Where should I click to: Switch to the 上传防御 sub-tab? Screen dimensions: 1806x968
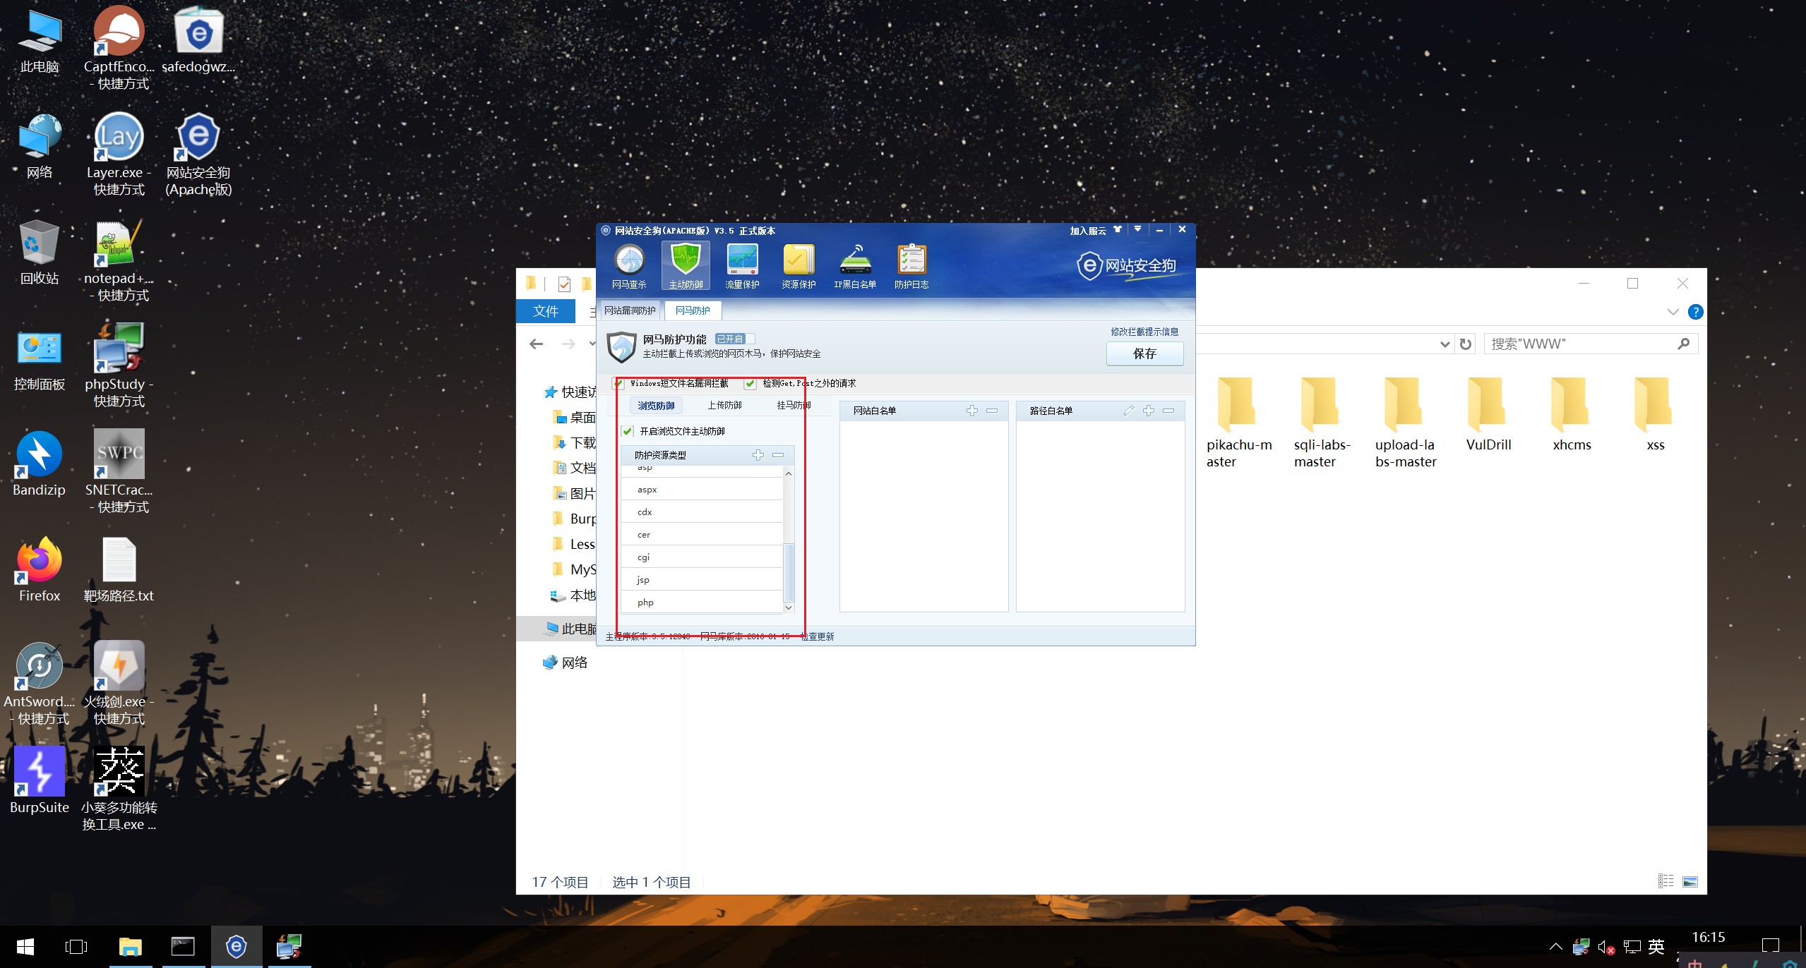[724, 405]
